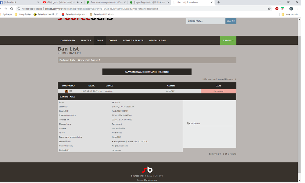Open the Nowy folder bookmark folder
305x183 pixels.
coord(23,14)
